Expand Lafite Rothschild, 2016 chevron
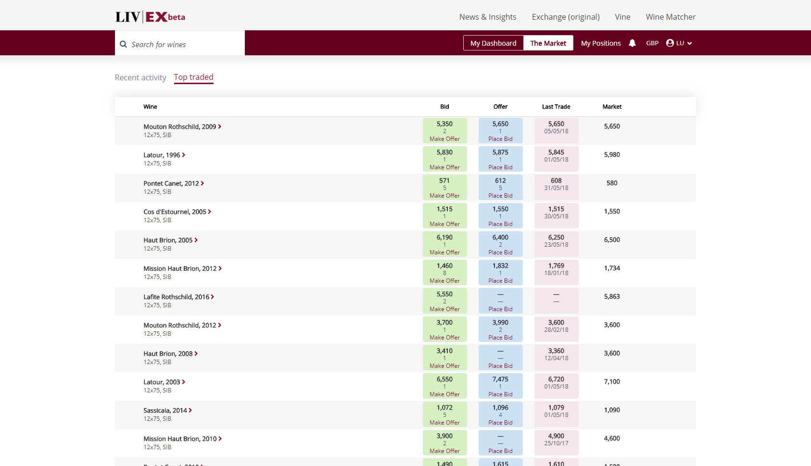811x466 pixels. click(213, 297)
